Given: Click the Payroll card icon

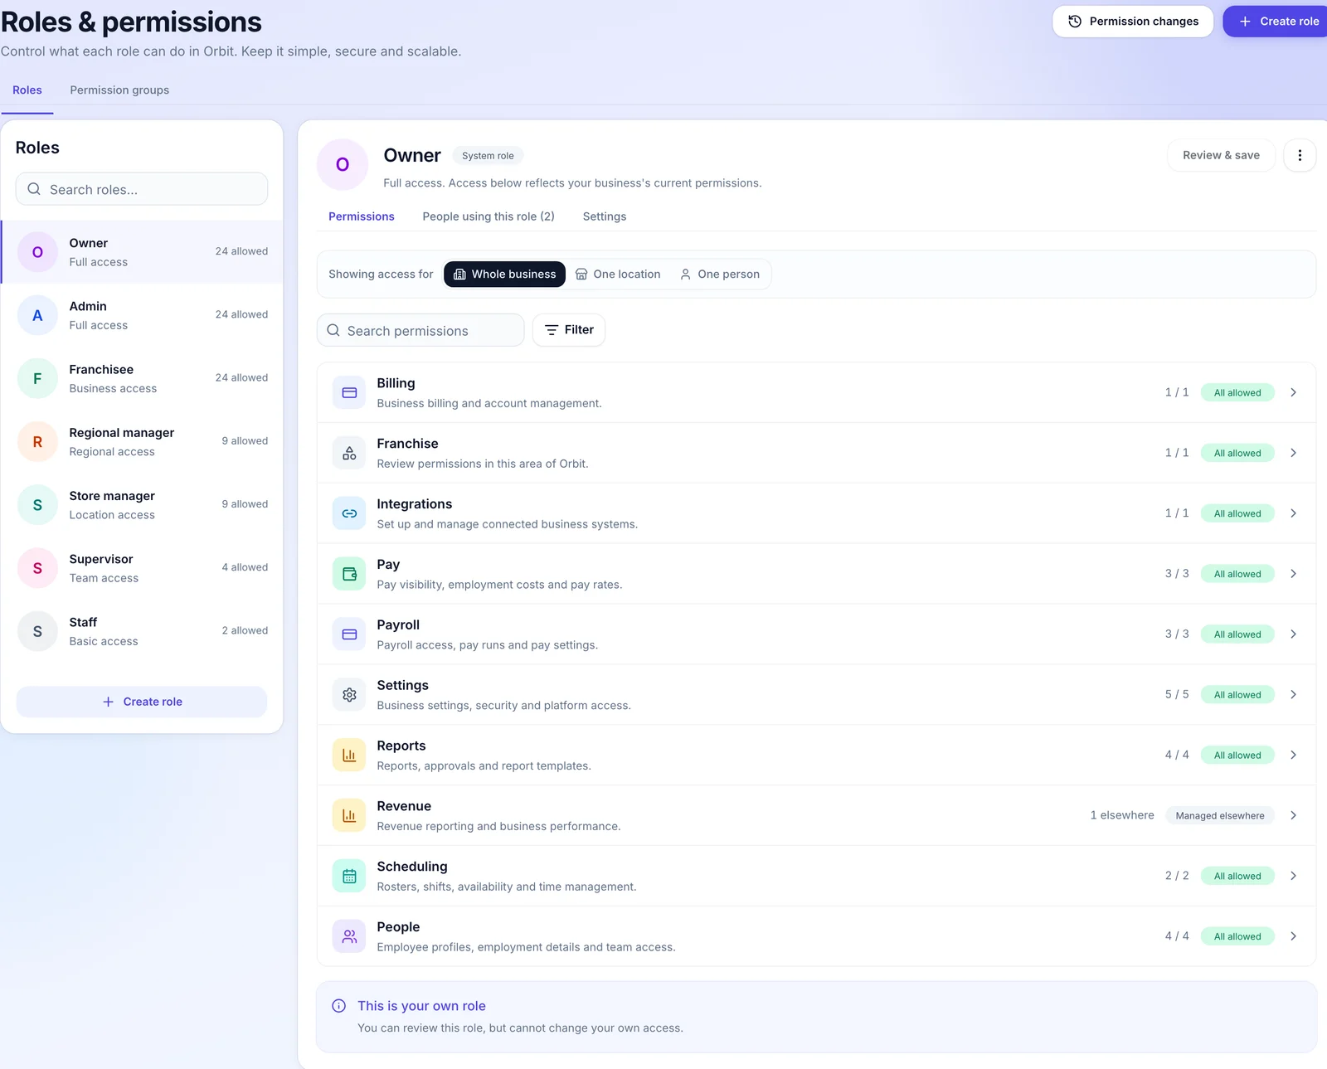Looking at the screenshot, I should coord(349,634).
